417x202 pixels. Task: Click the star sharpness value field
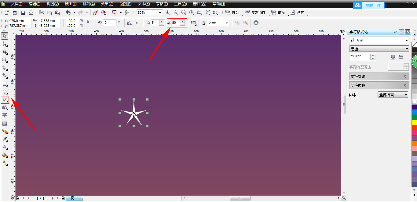(x=175, y=23)
